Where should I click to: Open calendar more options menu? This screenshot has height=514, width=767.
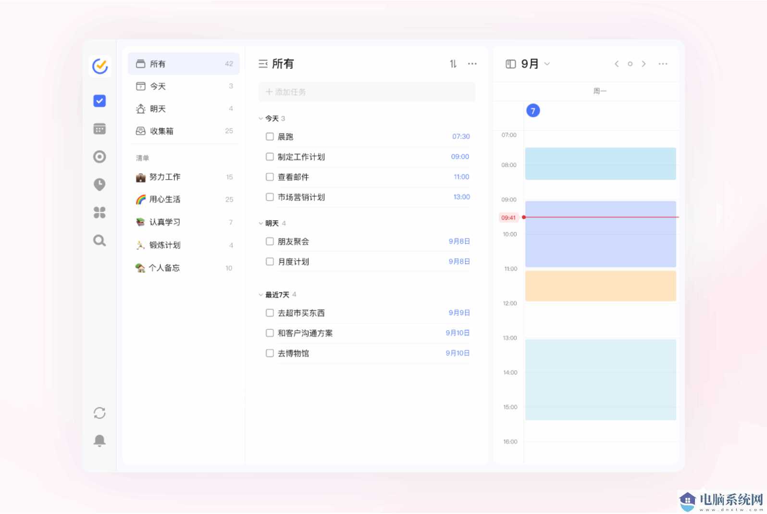(663, 64)
